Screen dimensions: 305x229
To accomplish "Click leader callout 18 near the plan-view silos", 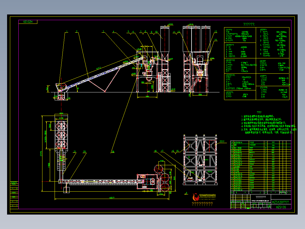I will 155,151.
